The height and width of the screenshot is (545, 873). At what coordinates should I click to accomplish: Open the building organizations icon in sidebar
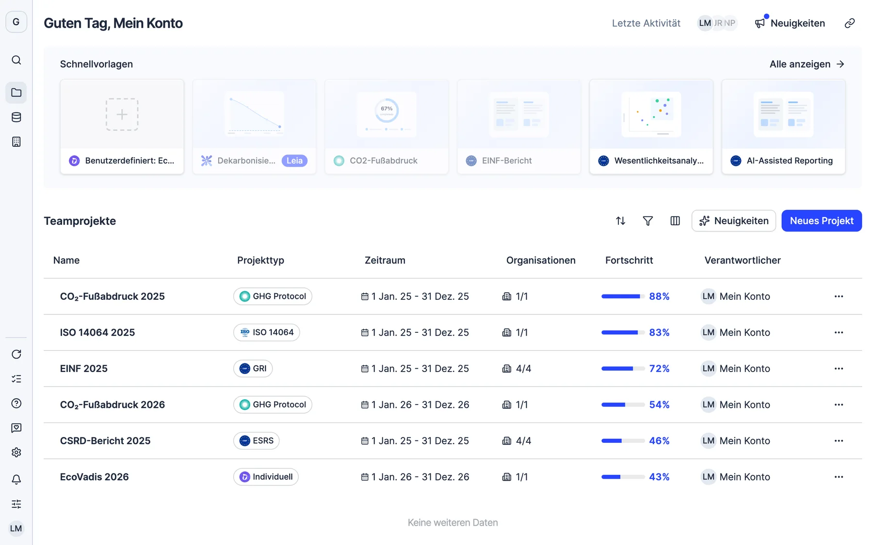[16, 142]
